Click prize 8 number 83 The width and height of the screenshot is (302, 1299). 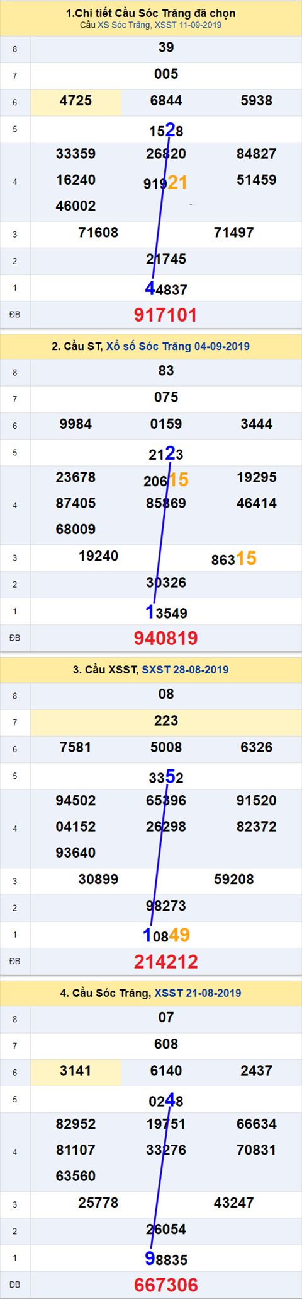pyautogui.click(x=166, y=371)
